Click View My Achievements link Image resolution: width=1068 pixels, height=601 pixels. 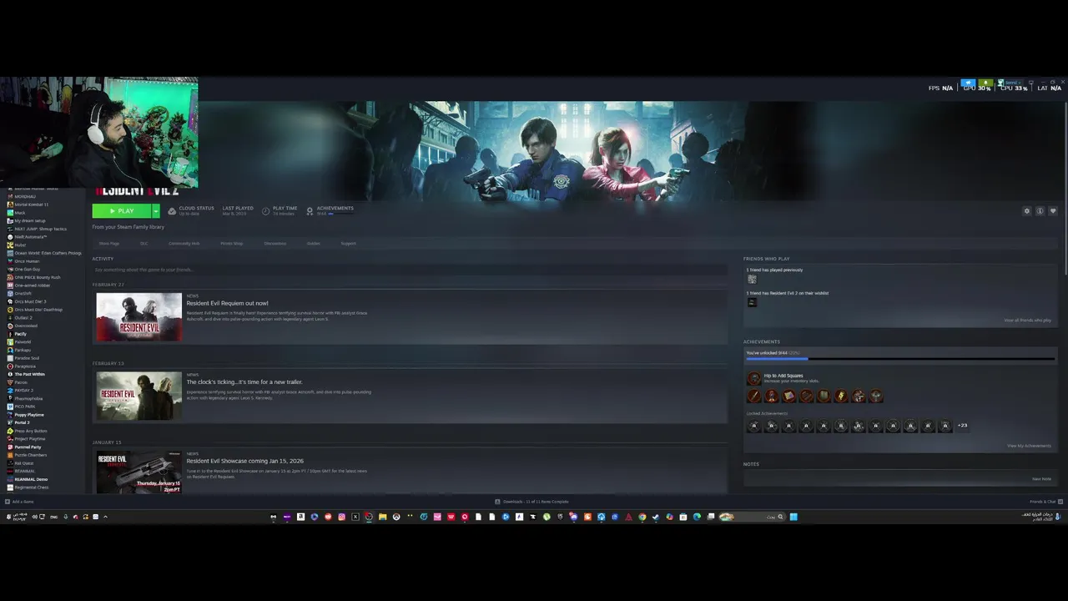(1029, 446)
